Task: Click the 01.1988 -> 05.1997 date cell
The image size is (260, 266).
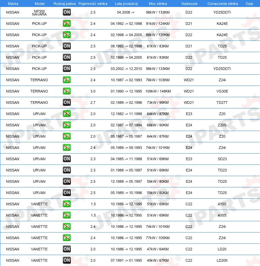Action: [126, 170]
